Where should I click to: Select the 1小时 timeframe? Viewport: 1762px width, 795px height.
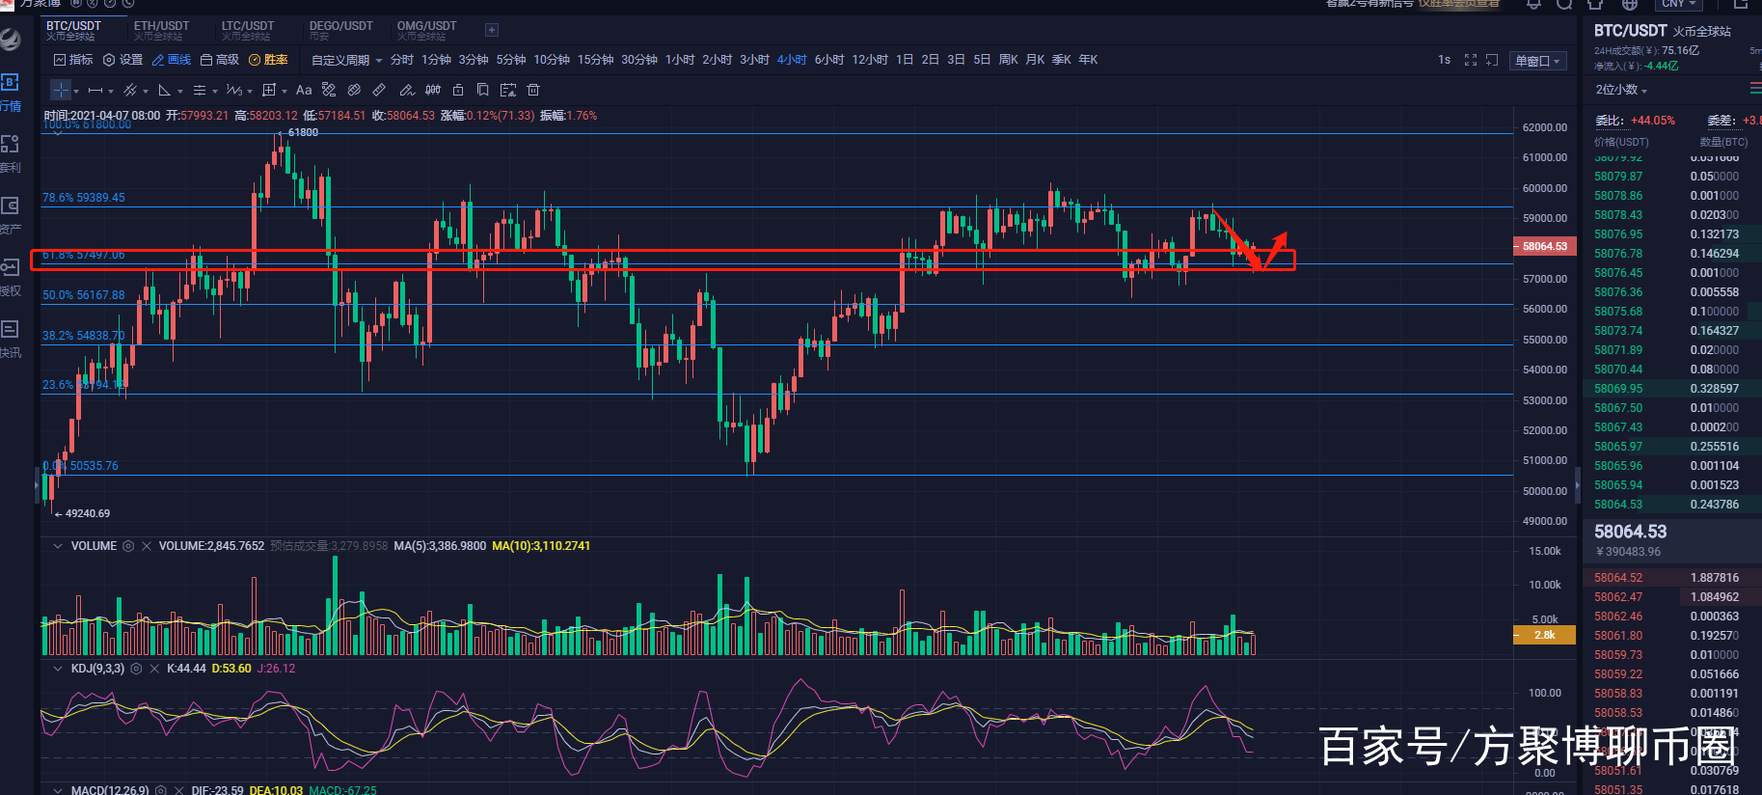point(680,60)
